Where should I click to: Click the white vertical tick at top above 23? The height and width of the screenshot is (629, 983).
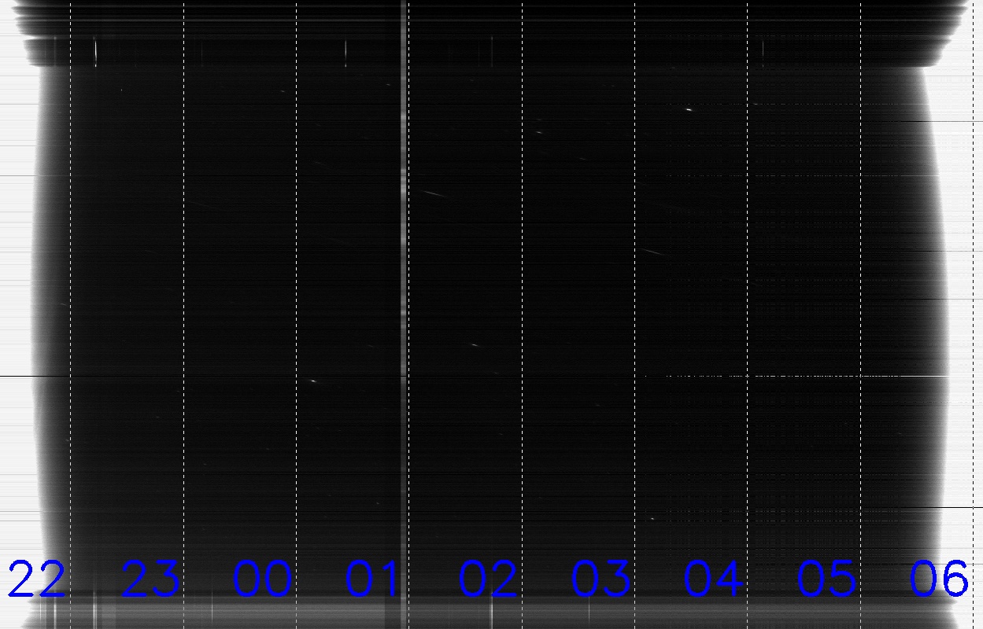(96, 52)
